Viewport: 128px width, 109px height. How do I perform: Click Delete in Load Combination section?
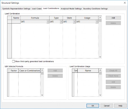[x=113, y=23]
